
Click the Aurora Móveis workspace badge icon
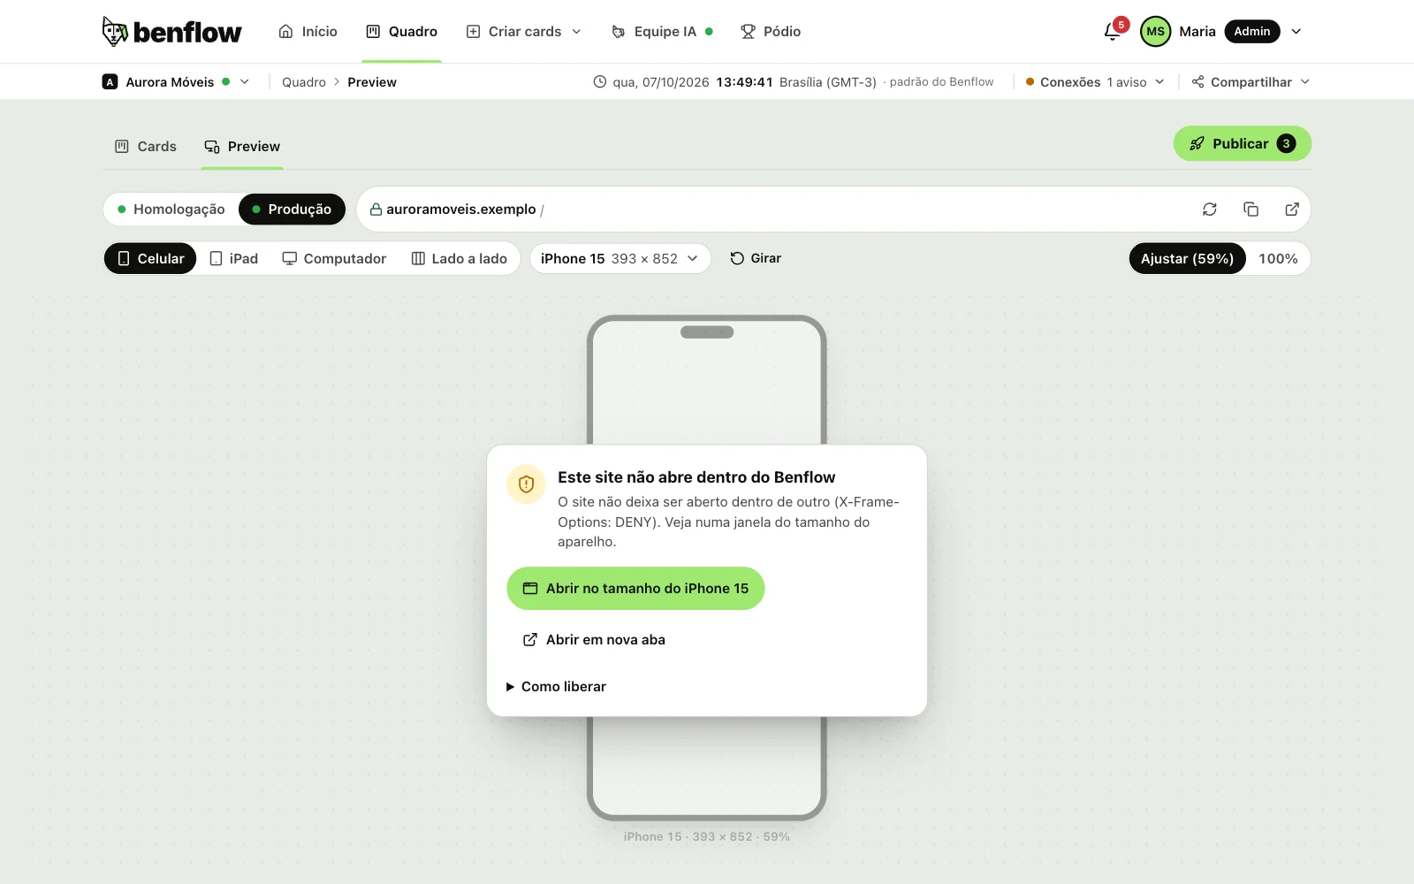pyautogui.click(x=110, y=82)
